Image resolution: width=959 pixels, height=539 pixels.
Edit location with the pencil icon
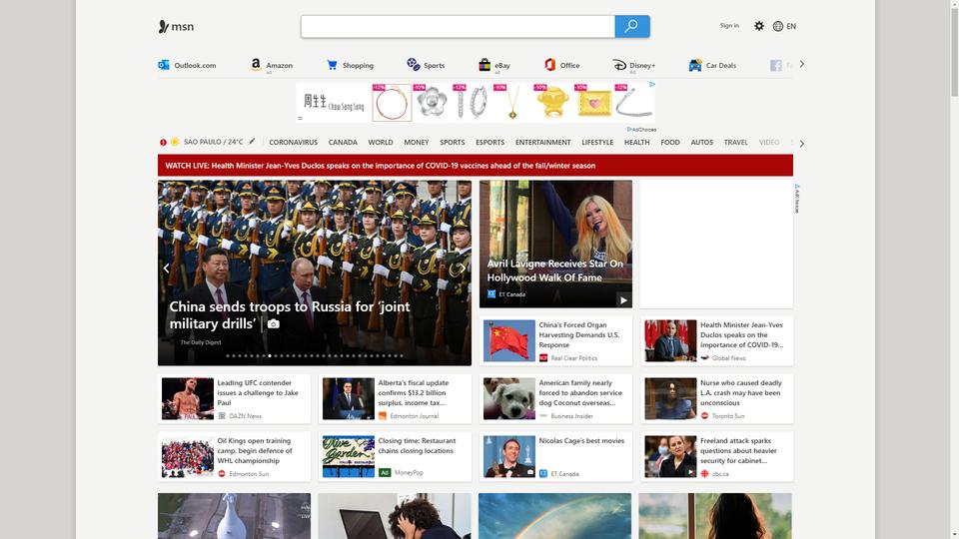(x=252, y=141)
